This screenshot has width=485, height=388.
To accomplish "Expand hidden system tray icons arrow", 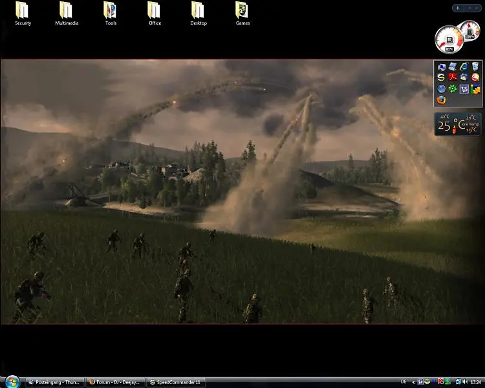I will pyautogui.click(x=415, y=382).
